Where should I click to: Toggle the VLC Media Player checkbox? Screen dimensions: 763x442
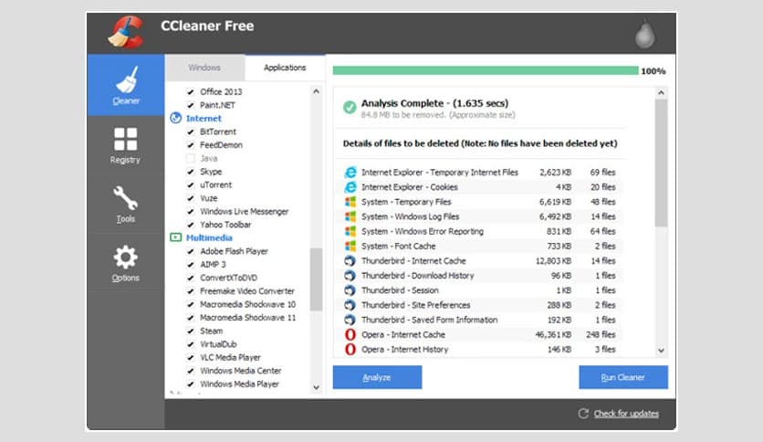(191, 358)
